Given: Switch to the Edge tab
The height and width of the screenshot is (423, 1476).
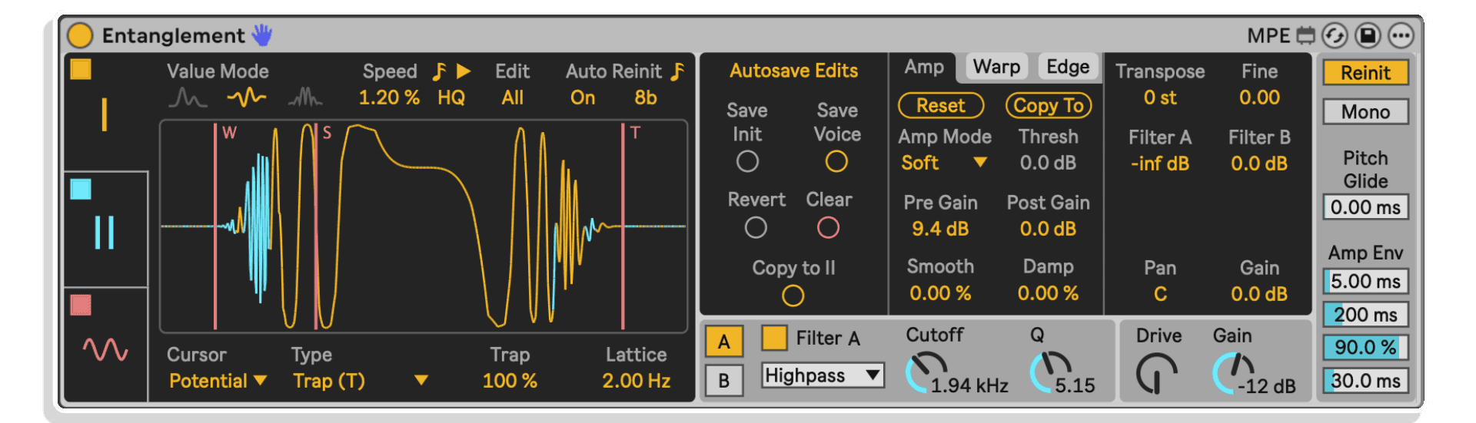Looking at the screenshot, I should [1068, 67].
